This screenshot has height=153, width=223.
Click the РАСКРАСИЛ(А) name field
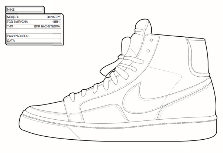33,35
